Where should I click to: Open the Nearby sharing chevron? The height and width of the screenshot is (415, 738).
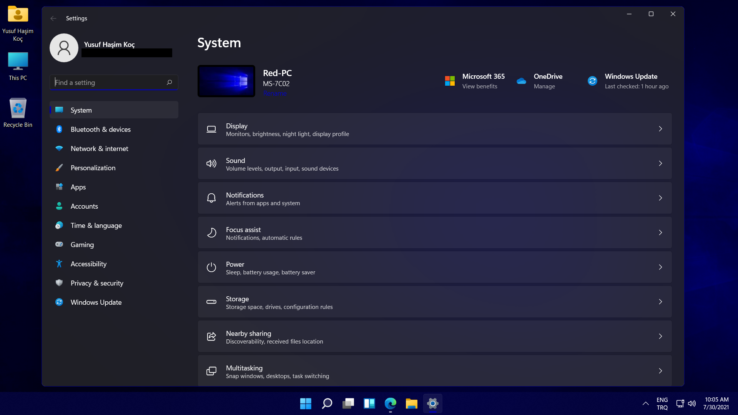pos(660,337)
